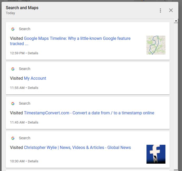
Task: Click the Search and Maps header title
Action: [22, 8]
